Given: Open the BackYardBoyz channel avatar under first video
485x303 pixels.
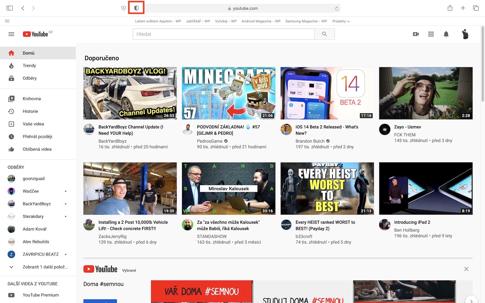Looking at the screenshot, I should click(x=89, y=129).
